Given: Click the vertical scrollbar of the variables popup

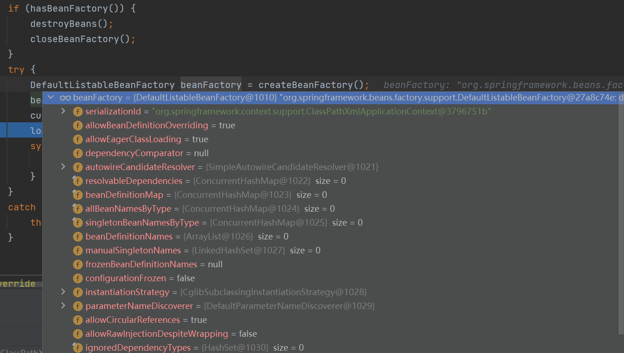Looking at the screenshot, I should click(x=621, y=218).
